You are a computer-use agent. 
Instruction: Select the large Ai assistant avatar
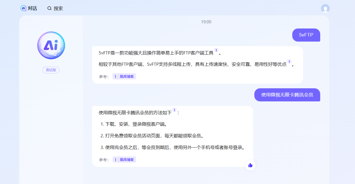(x=51, y=45)
